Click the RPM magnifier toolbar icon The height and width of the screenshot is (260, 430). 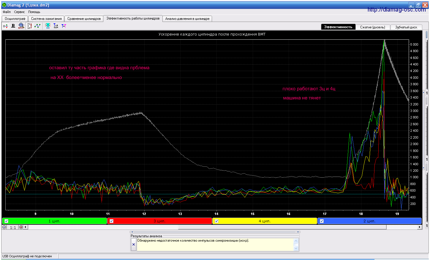point(21,26)
